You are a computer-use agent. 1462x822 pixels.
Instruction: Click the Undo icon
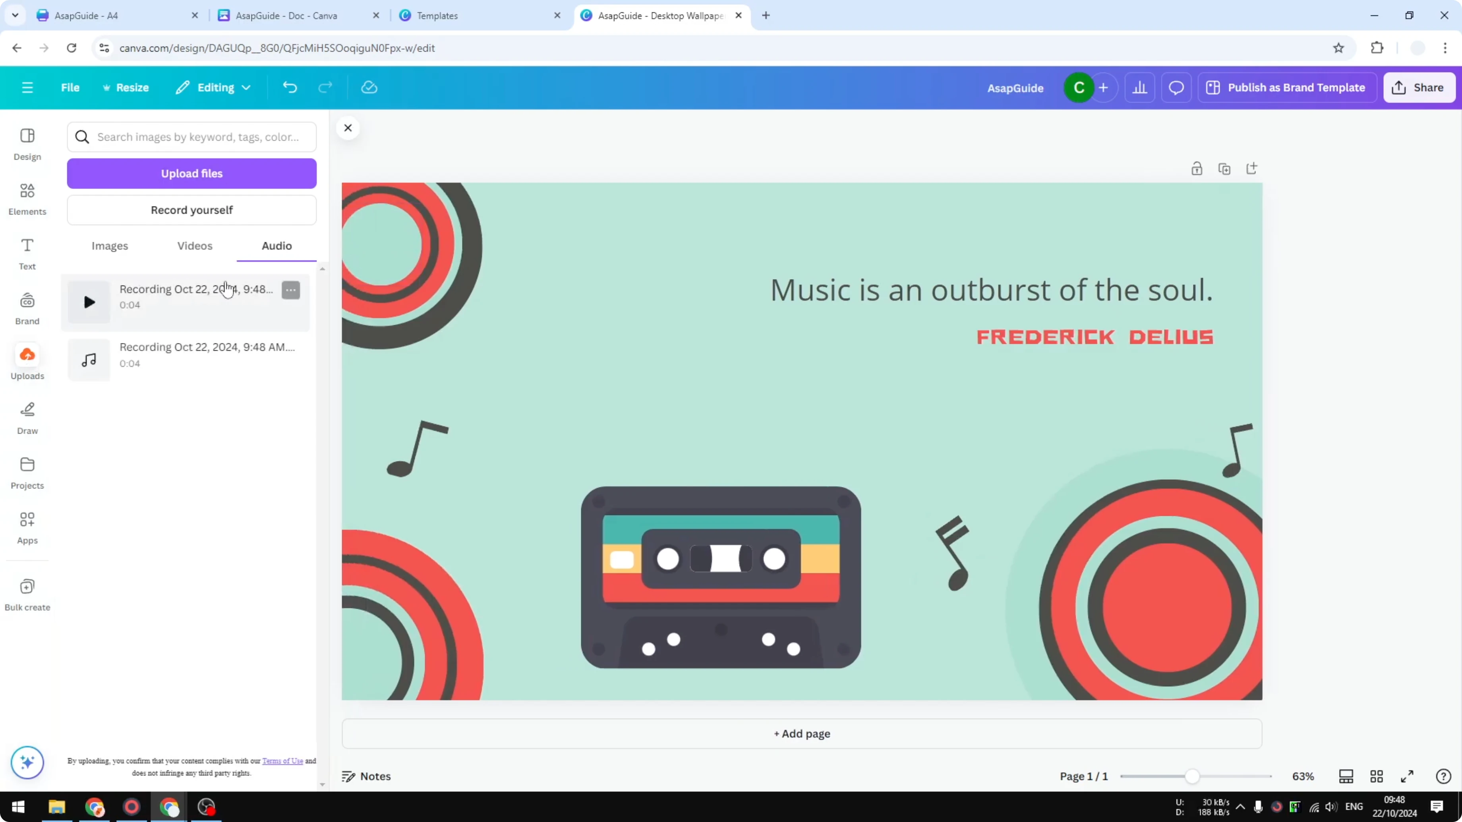[x=290, y=87]
